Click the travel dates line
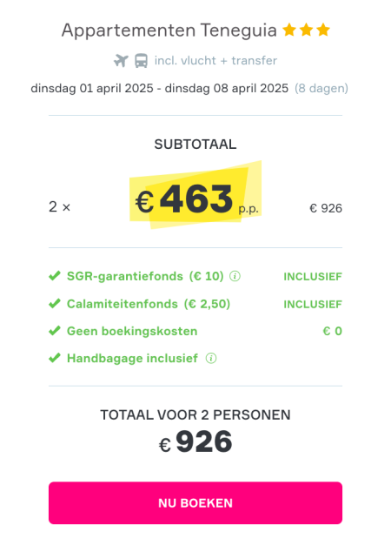Image resolution: width=391 pixels, height=539 pixels. coord(160,88)
